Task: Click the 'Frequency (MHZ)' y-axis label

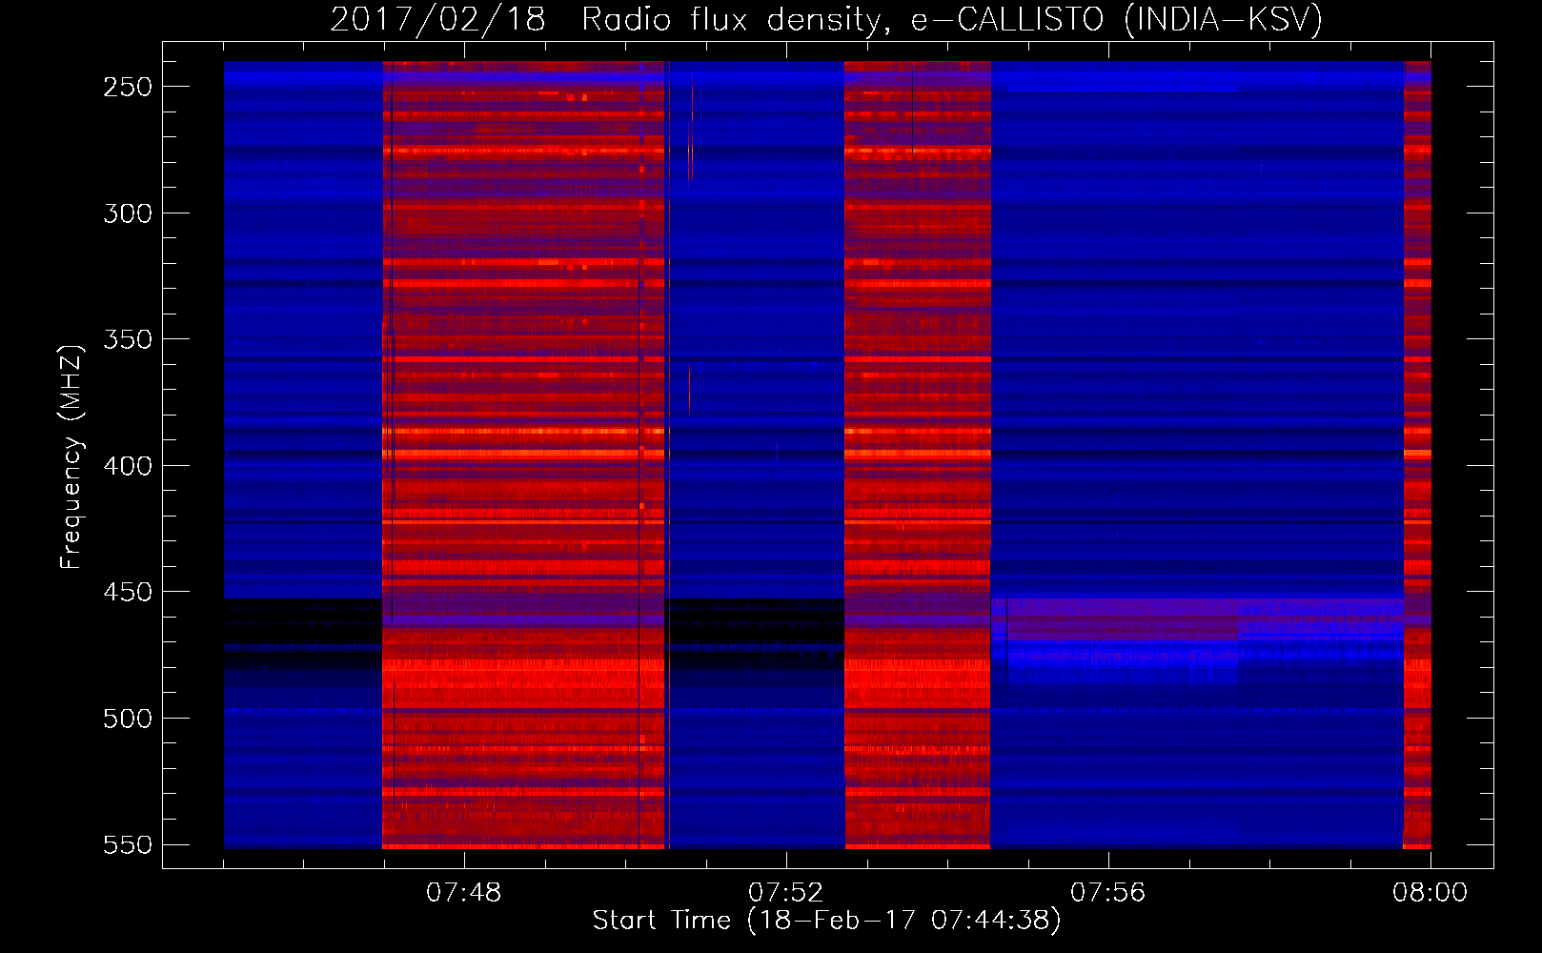Action: (71, 456)
